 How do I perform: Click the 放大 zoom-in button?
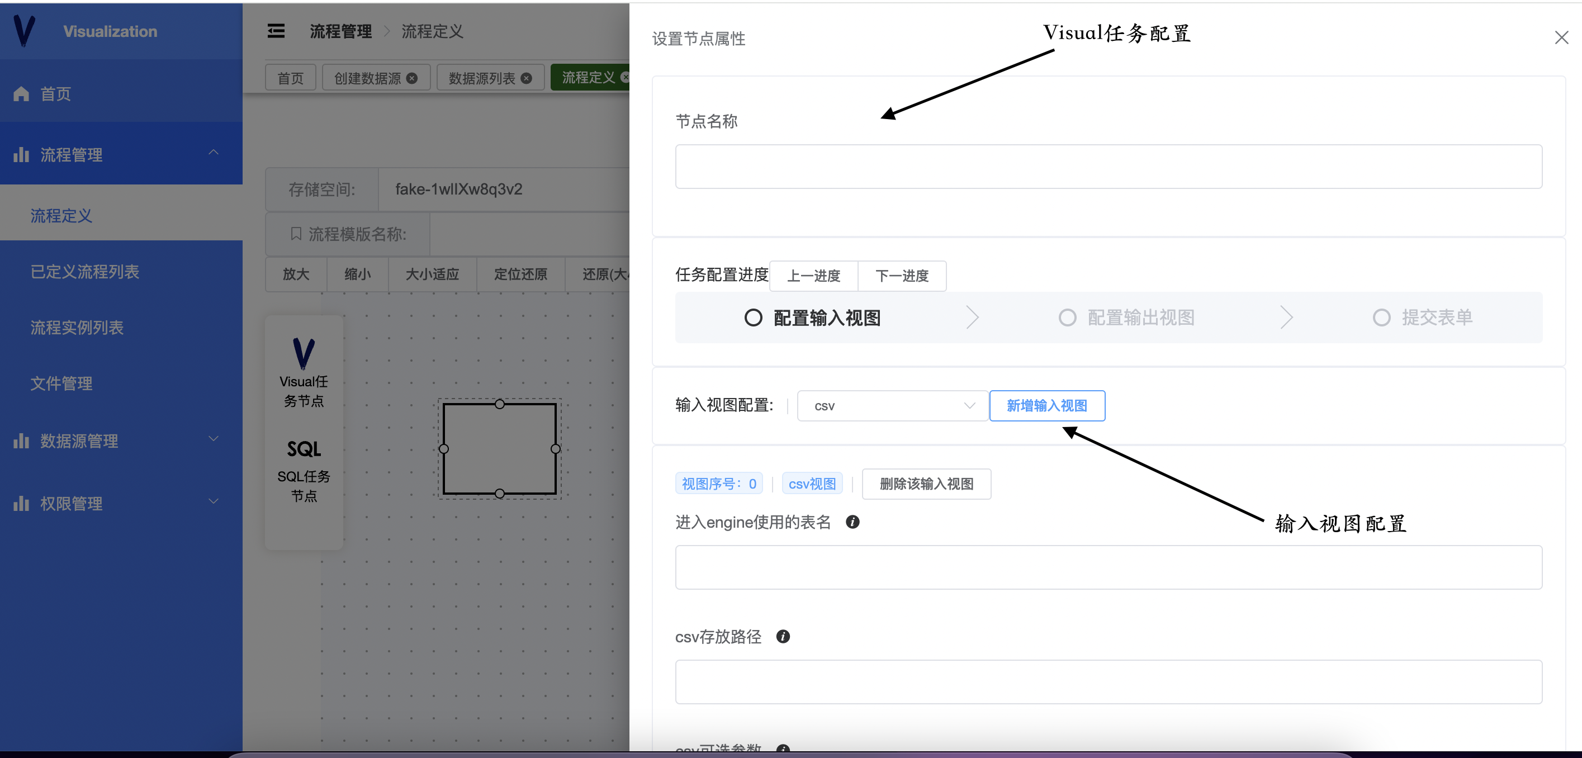click(296, 274)
